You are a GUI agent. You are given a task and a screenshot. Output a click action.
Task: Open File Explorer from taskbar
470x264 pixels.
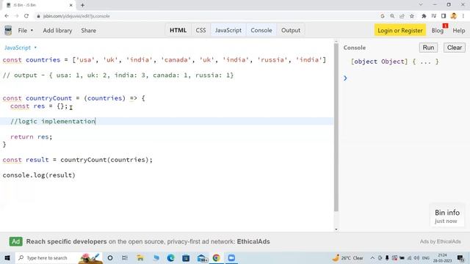(x=140, y=257)
